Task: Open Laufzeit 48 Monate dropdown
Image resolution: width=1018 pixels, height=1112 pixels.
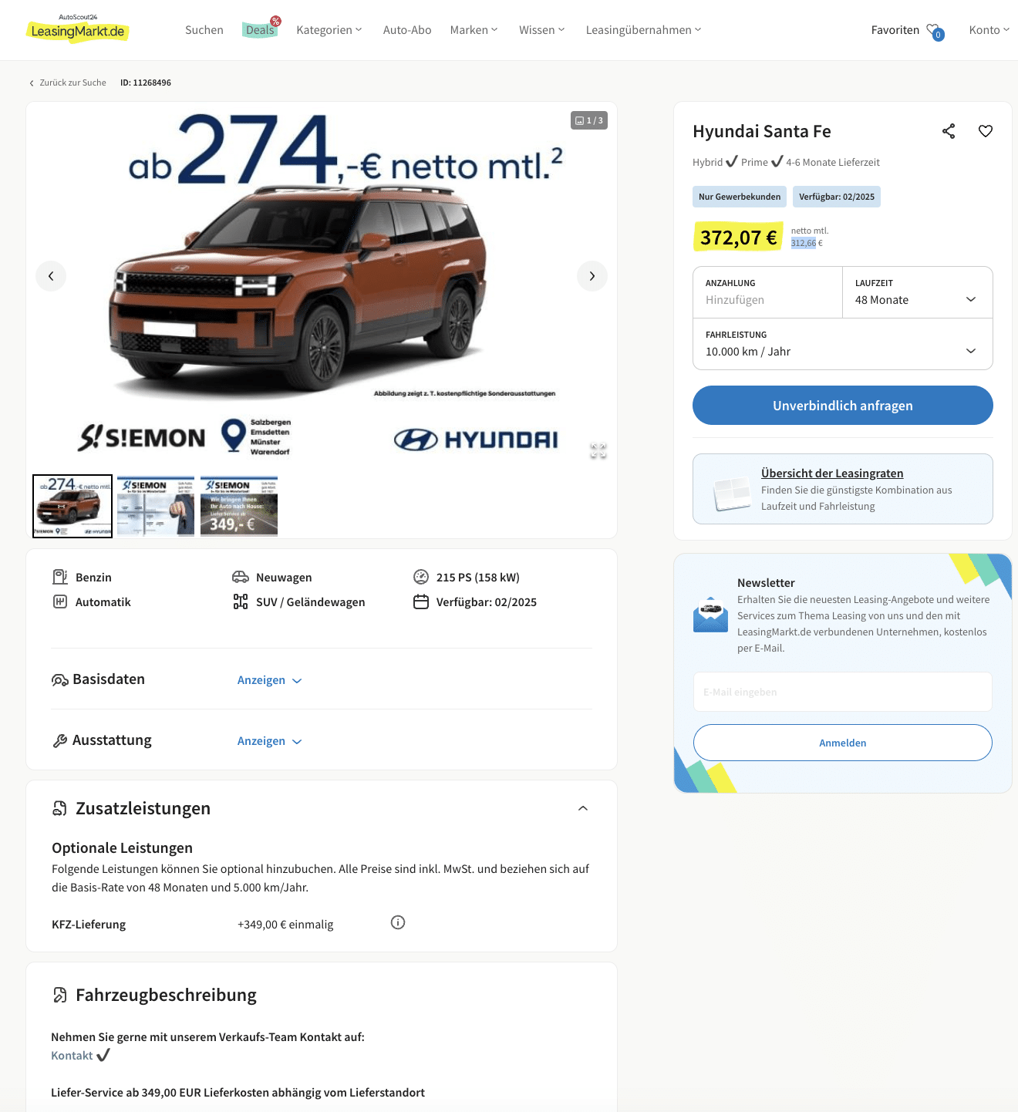Action: pos(917,292)
